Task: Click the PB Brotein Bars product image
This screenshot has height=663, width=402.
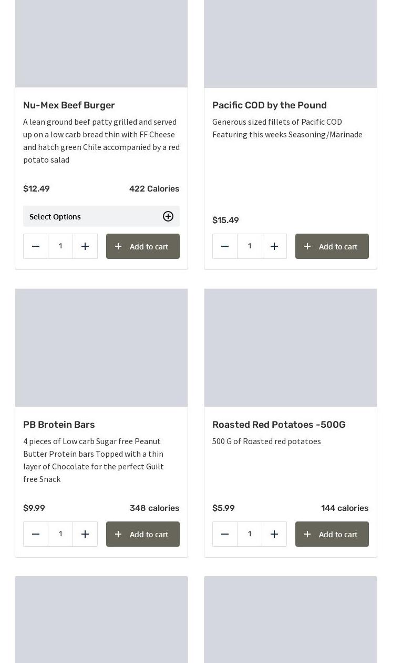Action: [x=101, y=348]
